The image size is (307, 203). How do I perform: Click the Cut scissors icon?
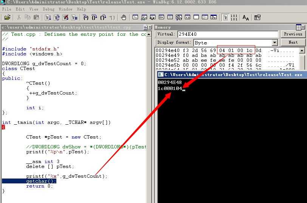pyautogui.click(x=19, y=18)
